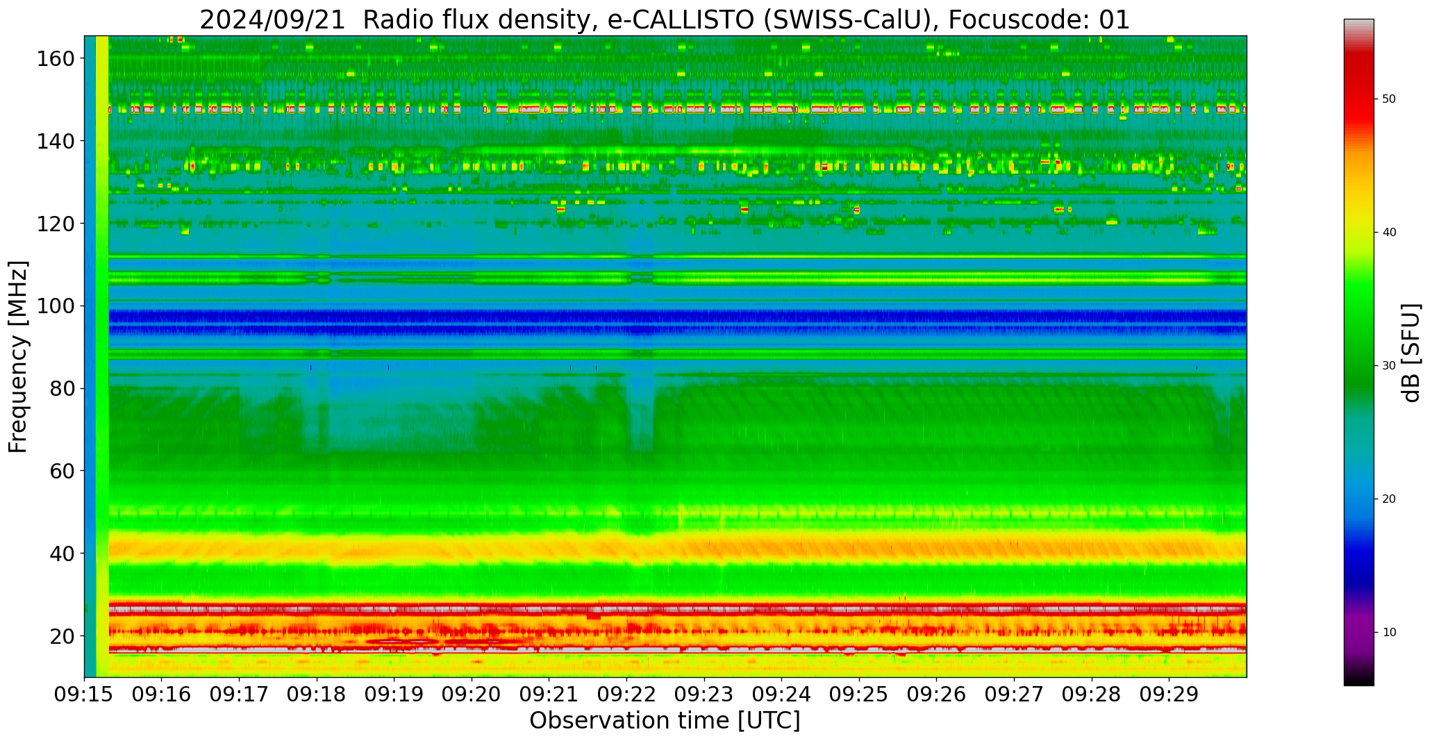The width and height of the screenshot is (1432, 741).
Task: Click the 09:18 time tick label
Action: pos(317,695)
